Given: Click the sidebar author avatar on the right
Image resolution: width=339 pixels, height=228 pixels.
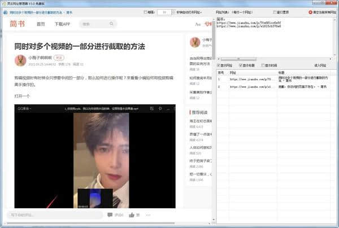Looking at the screenshot, I should 195,42.
